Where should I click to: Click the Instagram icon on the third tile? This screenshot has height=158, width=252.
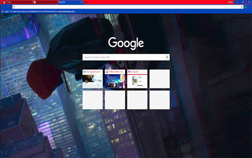(x=129, y=72)
